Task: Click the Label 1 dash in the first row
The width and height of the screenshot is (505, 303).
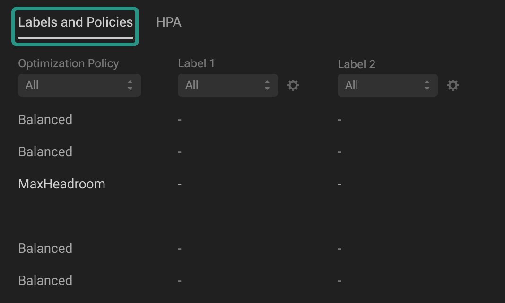Action: pyautogui.click(x=180, y=120)
